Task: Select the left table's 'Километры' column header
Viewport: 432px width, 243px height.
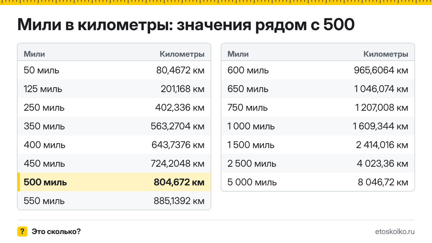Action: coord(182,54)
